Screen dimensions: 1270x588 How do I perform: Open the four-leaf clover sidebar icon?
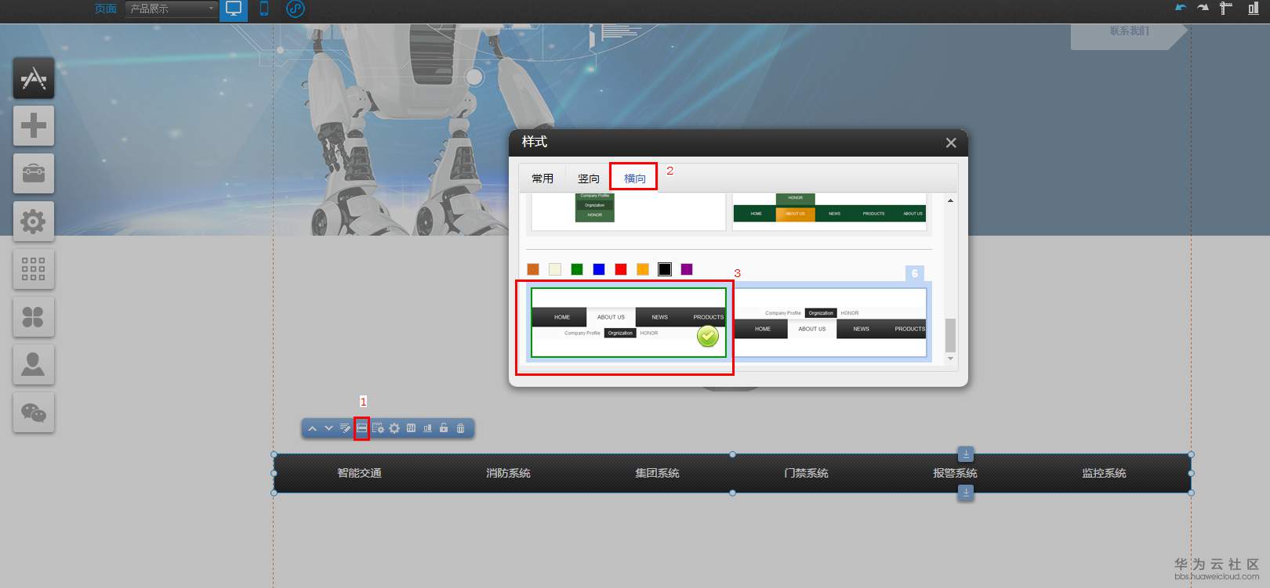click(x=34, y=317)
